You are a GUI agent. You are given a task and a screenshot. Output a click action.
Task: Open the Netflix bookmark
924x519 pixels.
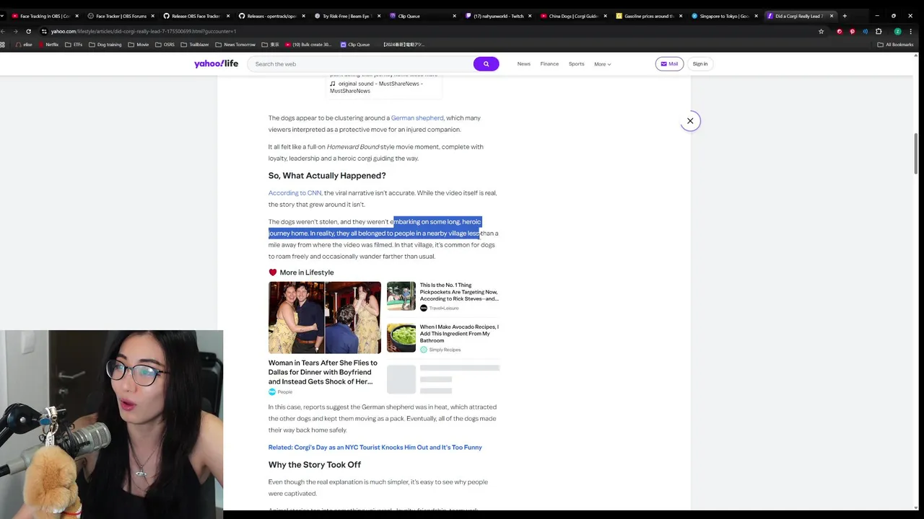pos(48,45)
